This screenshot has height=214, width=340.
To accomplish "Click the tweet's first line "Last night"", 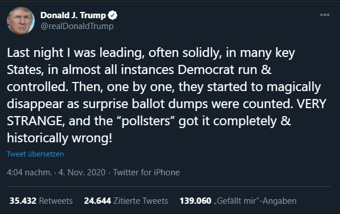I will click(35, 53).
